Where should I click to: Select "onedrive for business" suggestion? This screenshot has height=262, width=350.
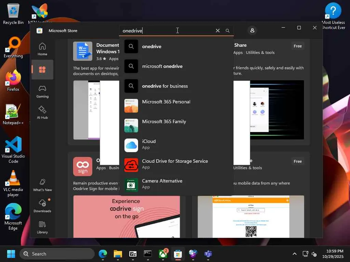coord(176,86)
